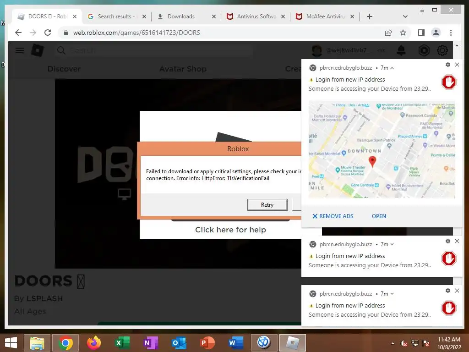Open Outlook from the taskbar
Image resolution: width=469 pixels, height=352 pixels.
click(179, 343)
